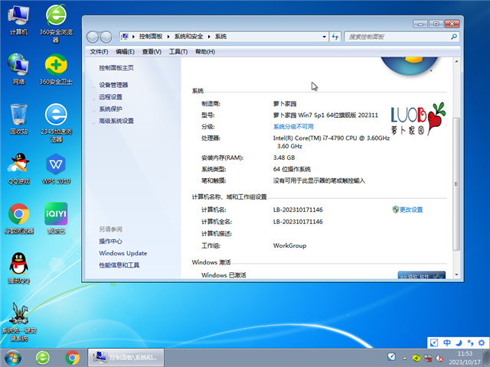Viewport: 490px width, 367px height.
Task: Click the forward navigation arrow
Action: click(x=106, y=37)
